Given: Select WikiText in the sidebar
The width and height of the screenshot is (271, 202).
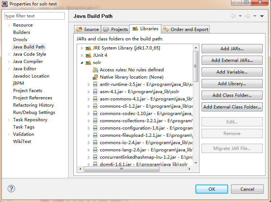Looking at the screenshot, I should (22, 142).
